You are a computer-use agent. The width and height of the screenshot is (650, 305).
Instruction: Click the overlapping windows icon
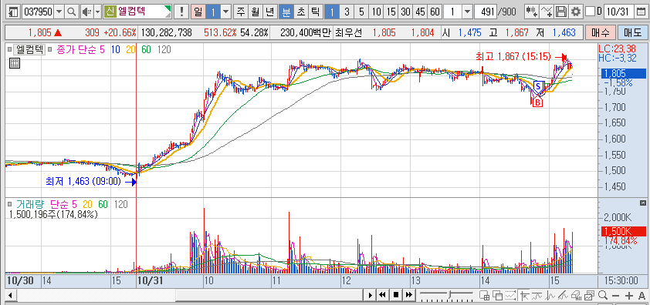[x=497, y=295]
